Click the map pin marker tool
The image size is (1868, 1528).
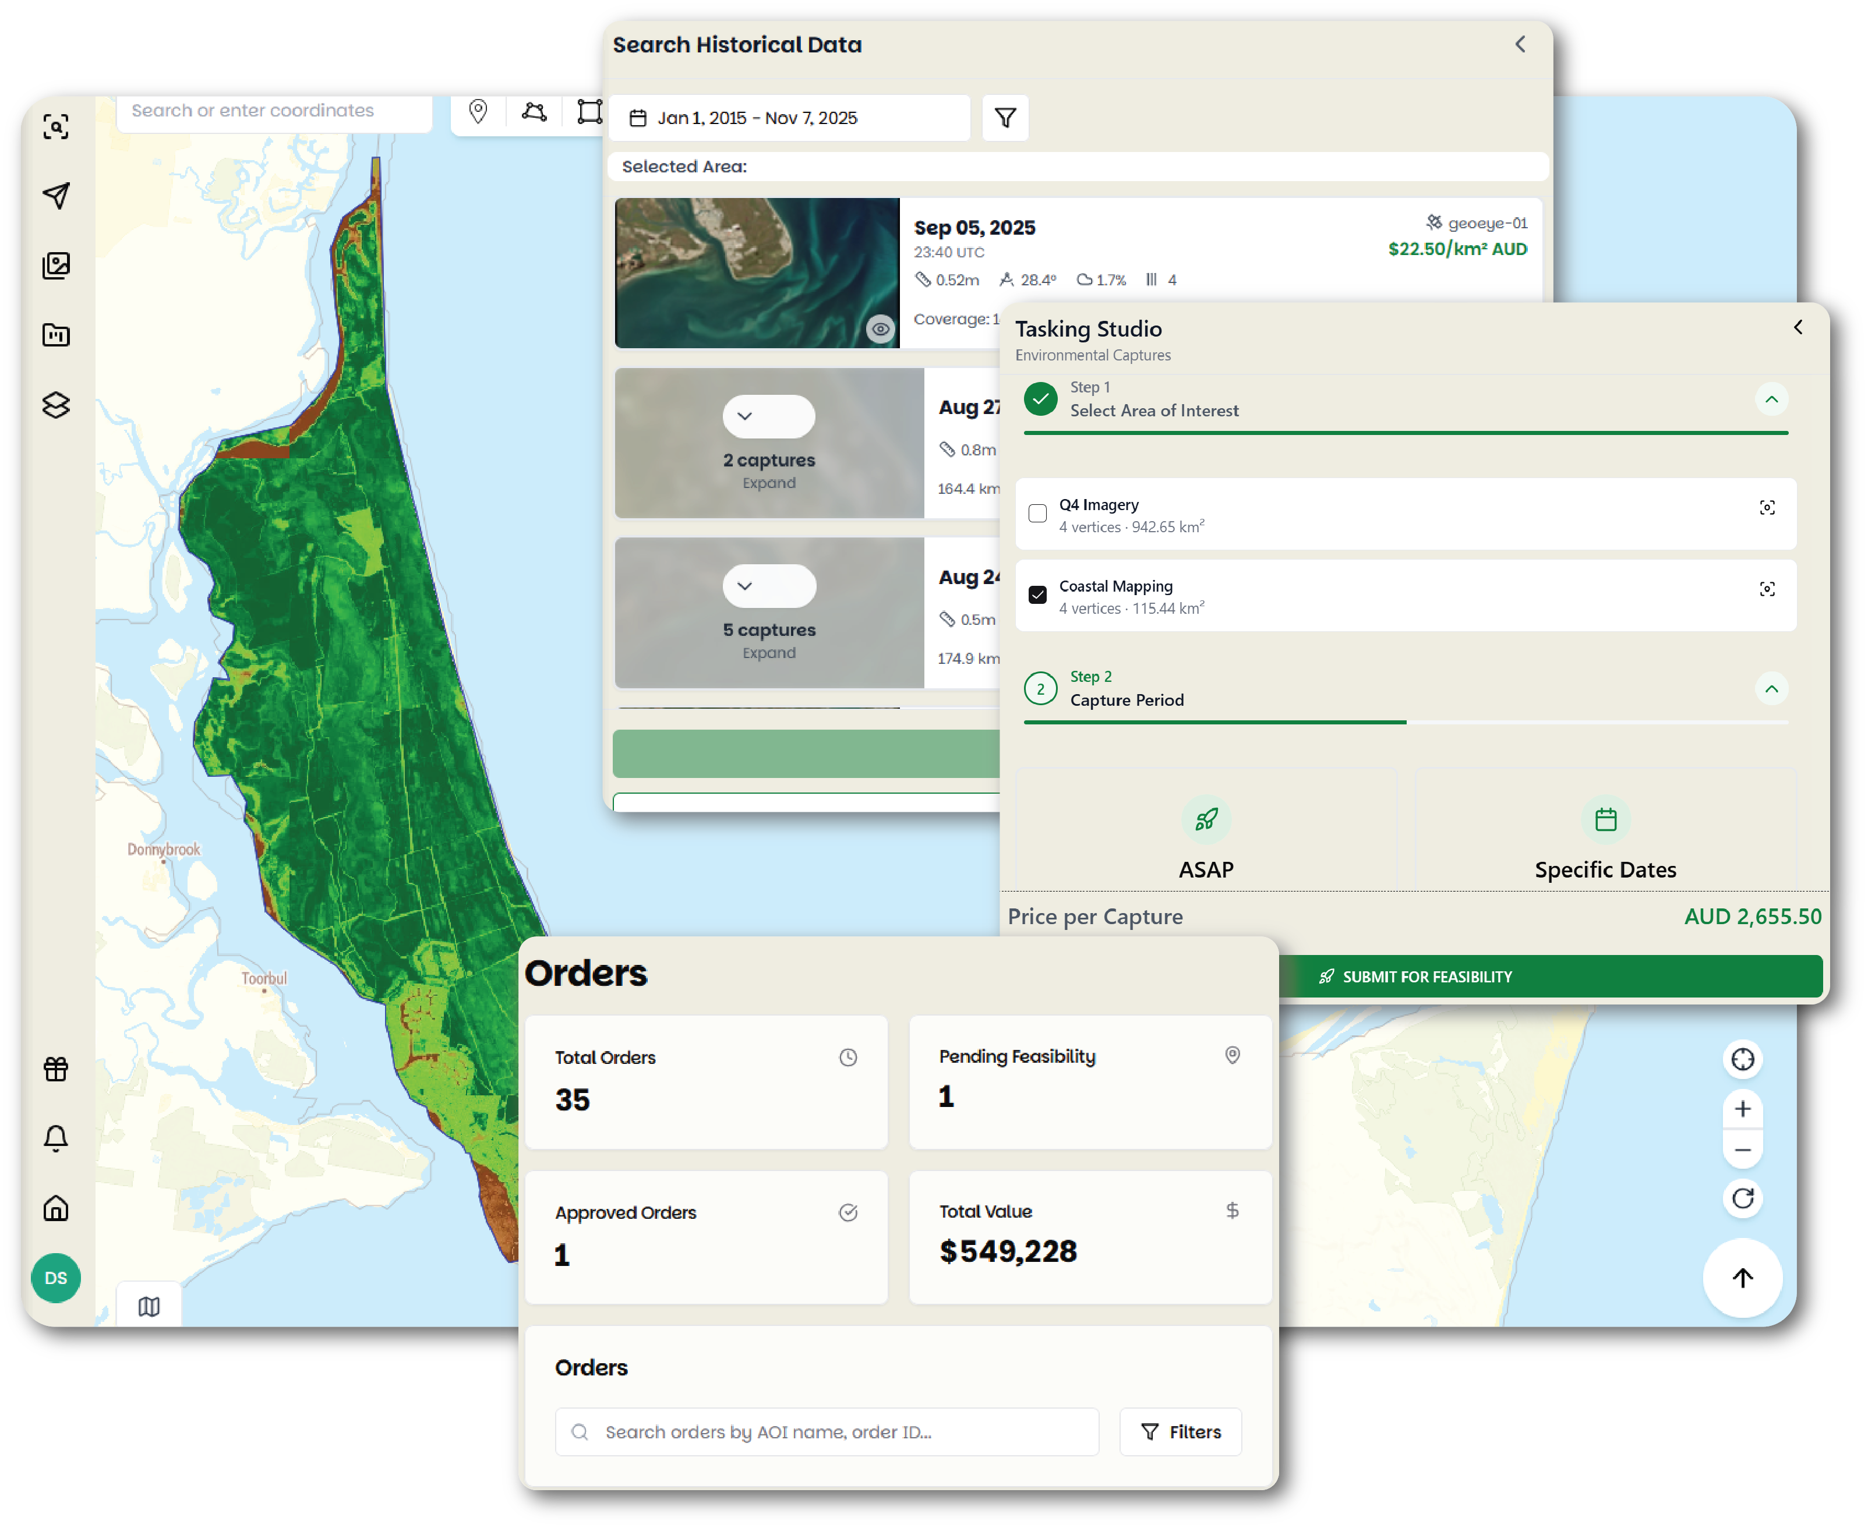tap(478, 112)
